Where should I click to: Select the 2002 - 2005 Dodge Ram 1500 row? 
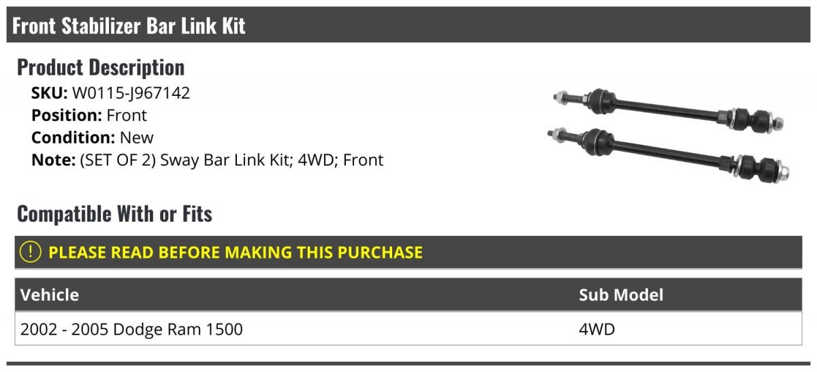pos(131,329)
